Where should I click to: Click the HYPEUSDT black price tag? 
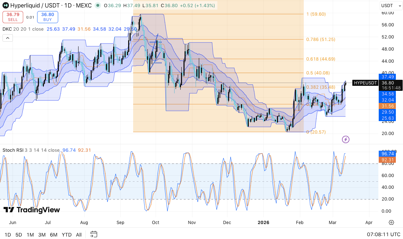[x=365, y=83]
